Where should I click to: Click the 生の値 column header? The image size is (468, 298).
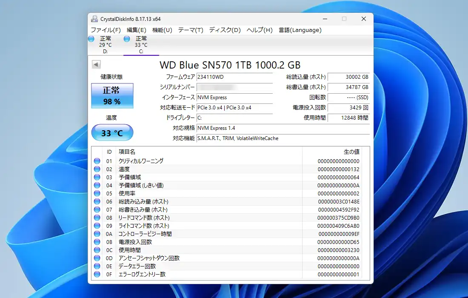click(x=351, y=152)
